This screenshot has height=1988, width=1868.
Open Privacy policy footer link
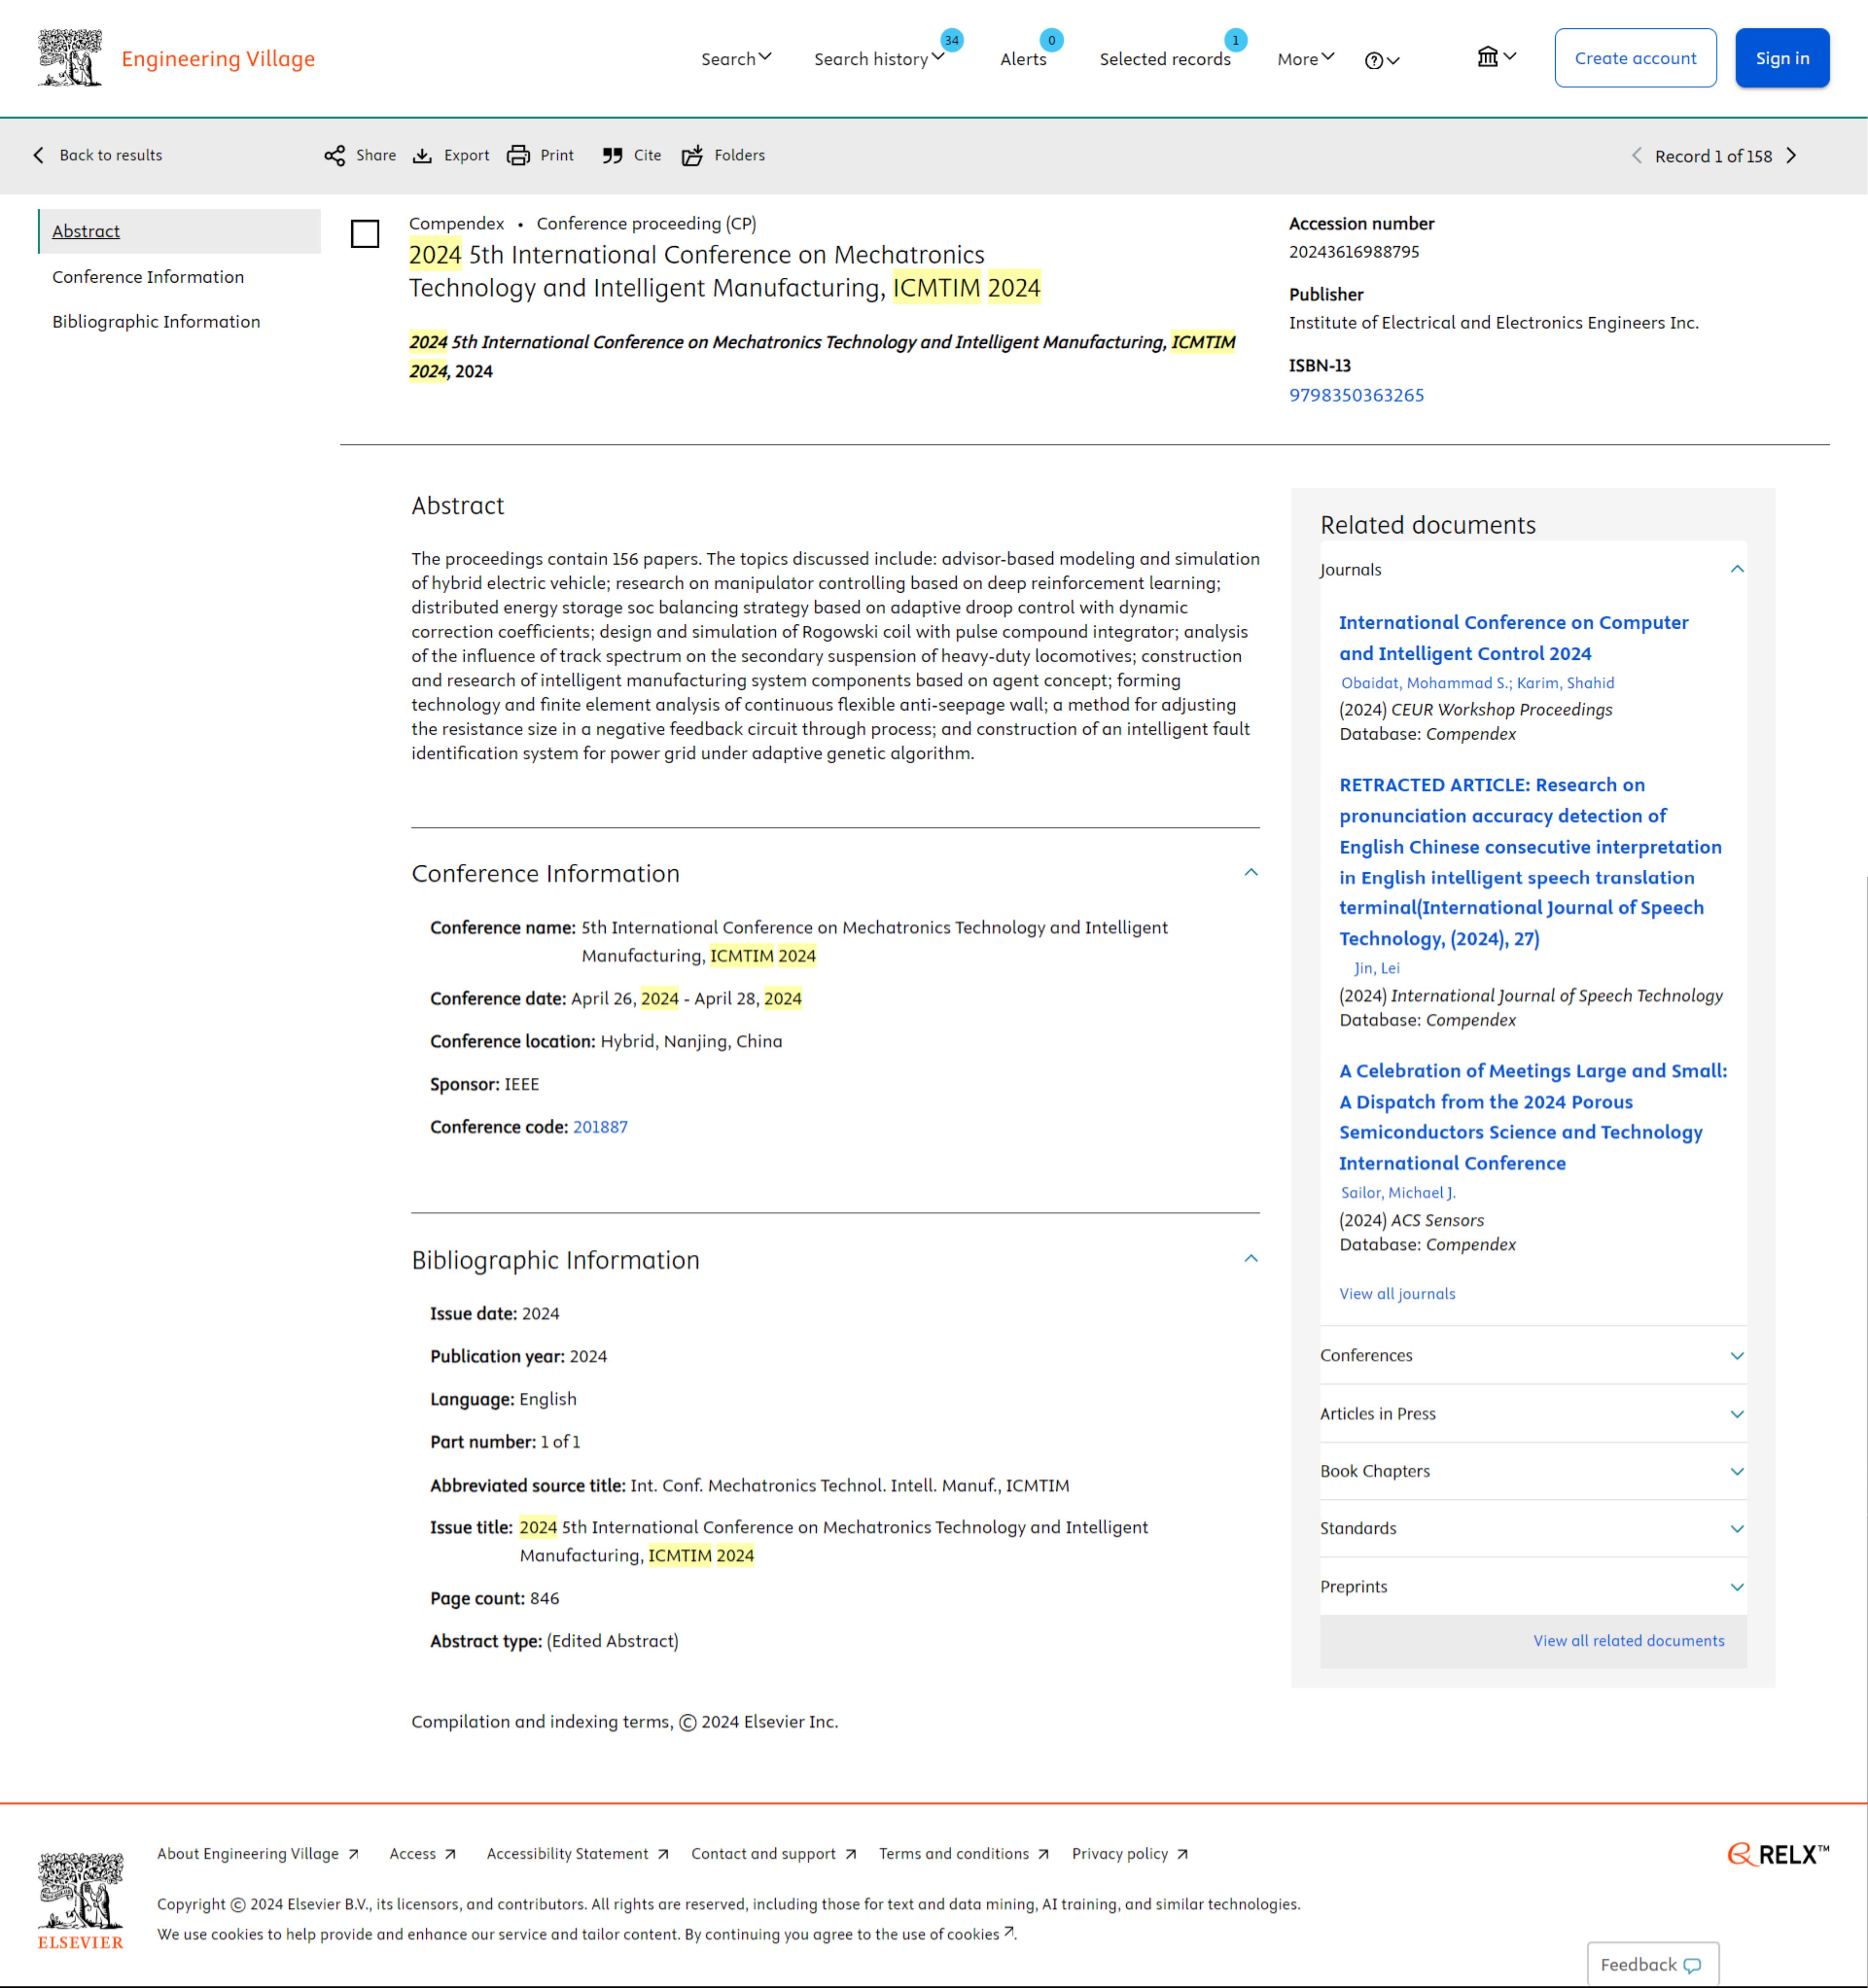[1130, 1854]
